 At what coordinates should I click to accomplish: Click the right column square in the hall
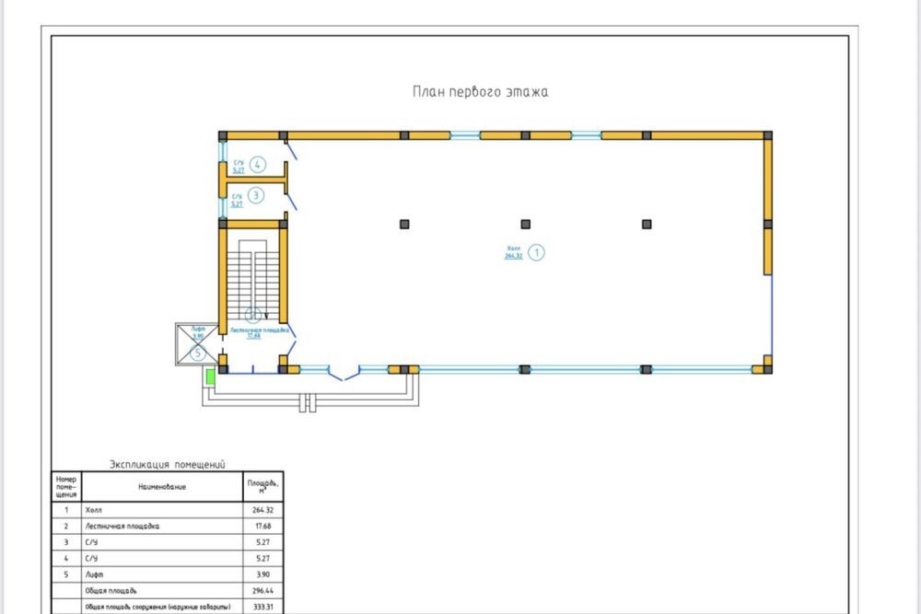[x=647, y=224]
